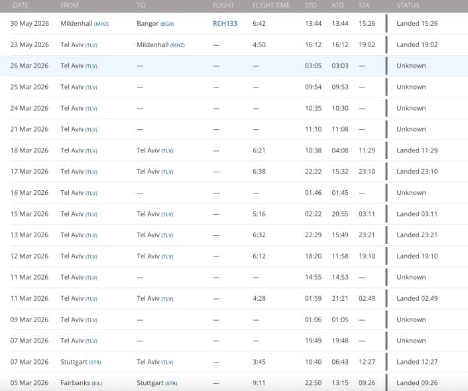Click flight time 5:16

point(259,214)
